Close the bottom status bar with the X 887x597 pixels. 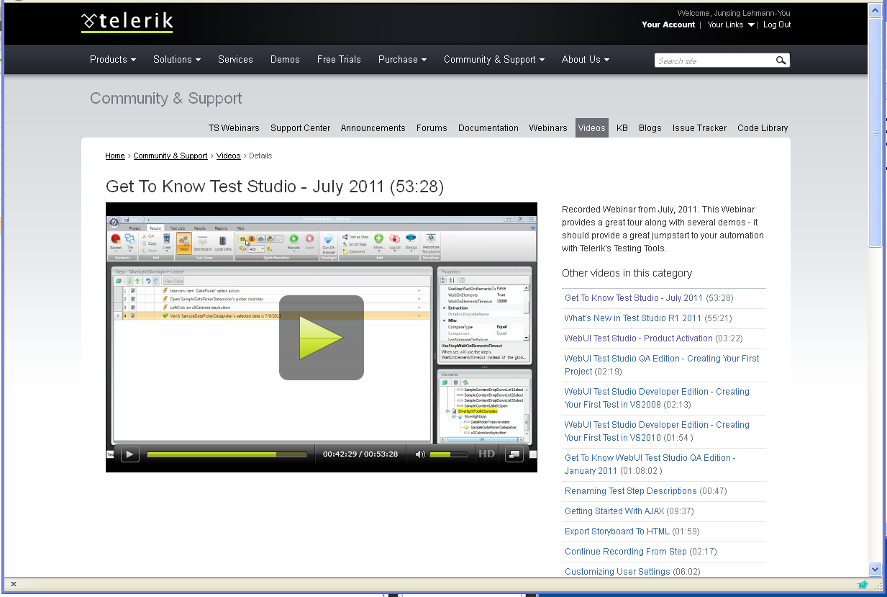coord(14,584)
